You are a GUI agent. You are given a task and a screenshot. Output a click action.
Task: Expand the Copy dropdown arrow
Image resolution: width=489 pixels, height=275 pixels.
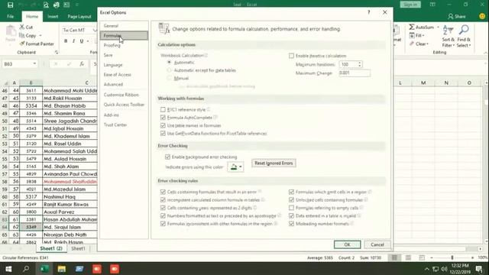pos(40,36)
